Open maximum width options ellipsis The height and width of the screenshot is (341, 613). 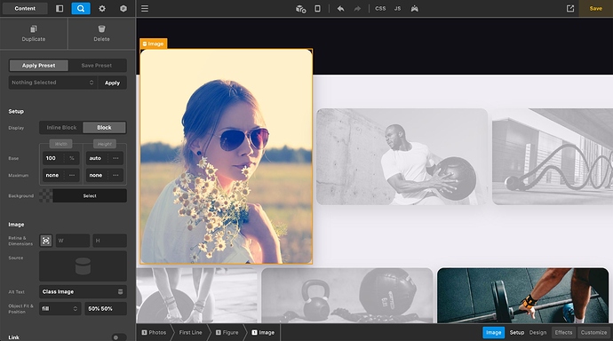pyautogui.click(x=72, y=175)
